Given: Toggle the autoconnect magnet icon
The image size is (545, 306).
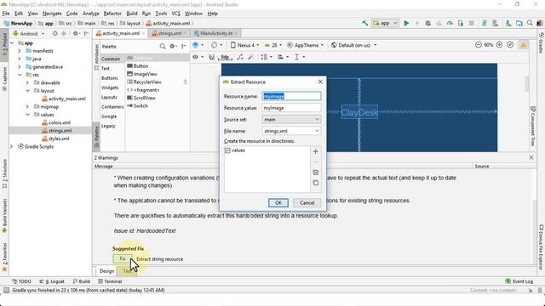Looking at the screenshot, I should pyautogui.click(x=211, y=57).
